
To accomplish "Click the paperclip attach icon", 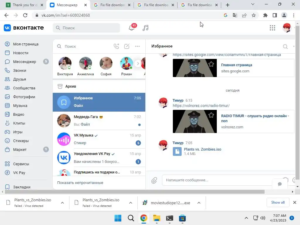I will (154, 180).
